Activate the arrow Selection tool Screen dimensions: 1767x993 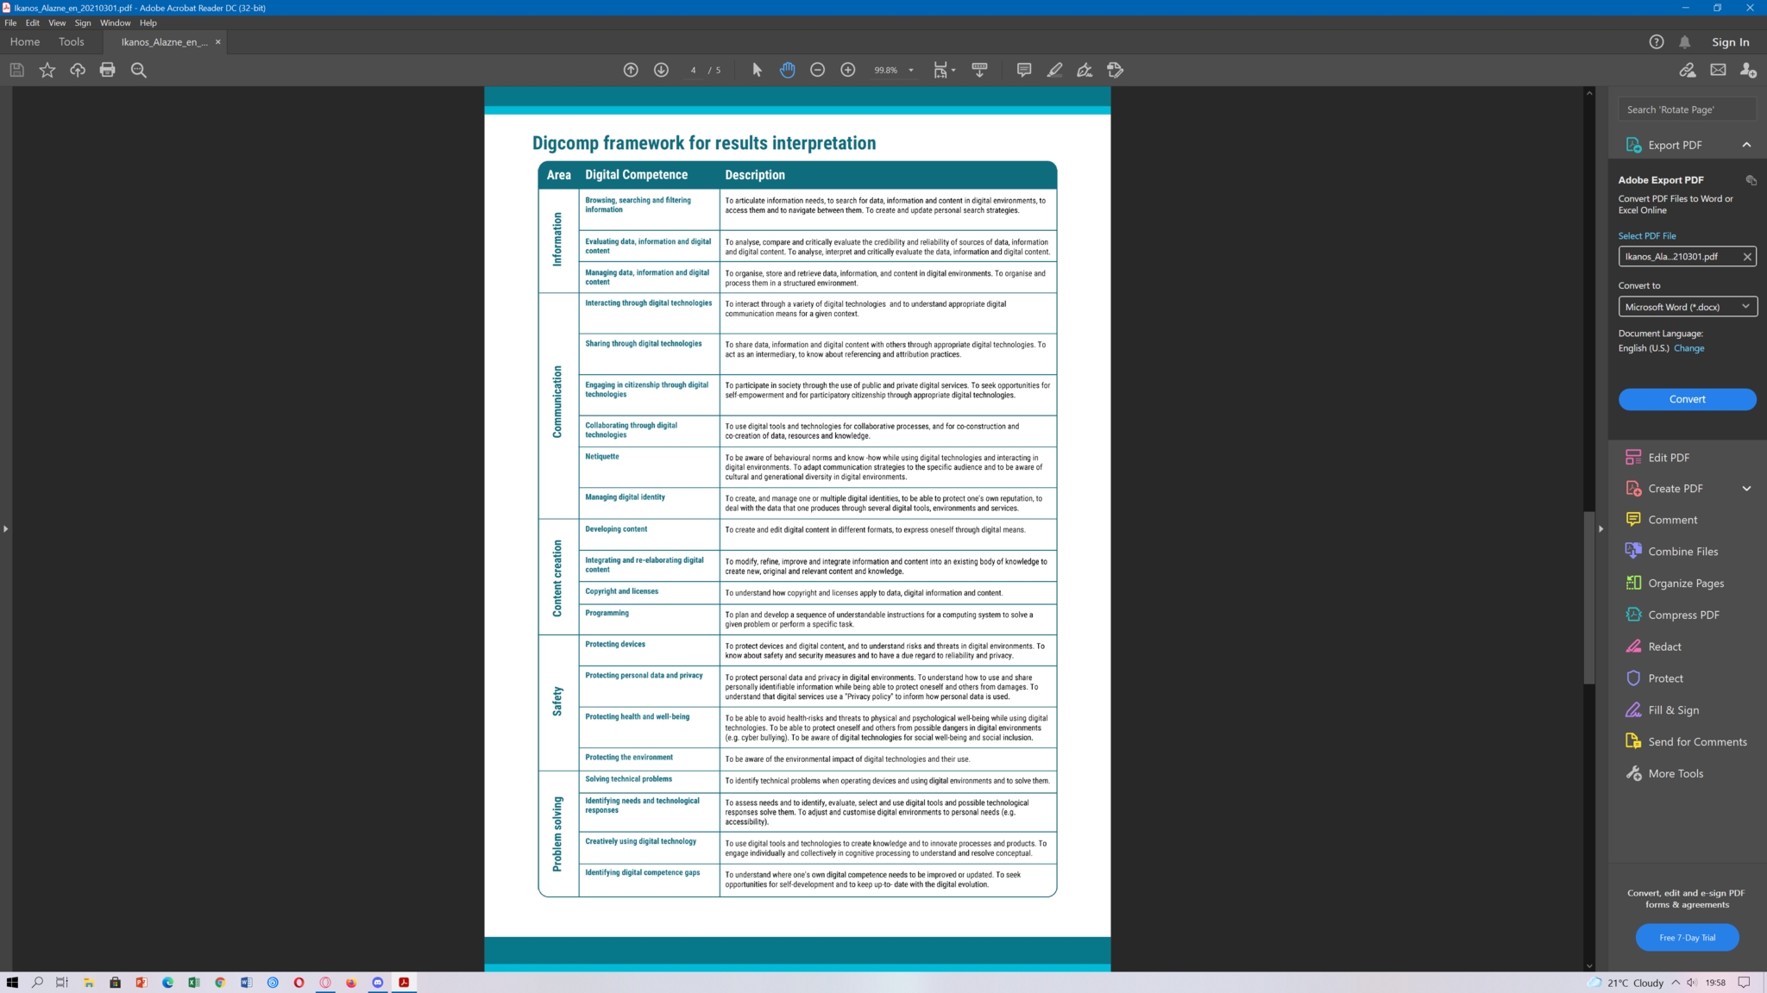(x=757, y=70)
